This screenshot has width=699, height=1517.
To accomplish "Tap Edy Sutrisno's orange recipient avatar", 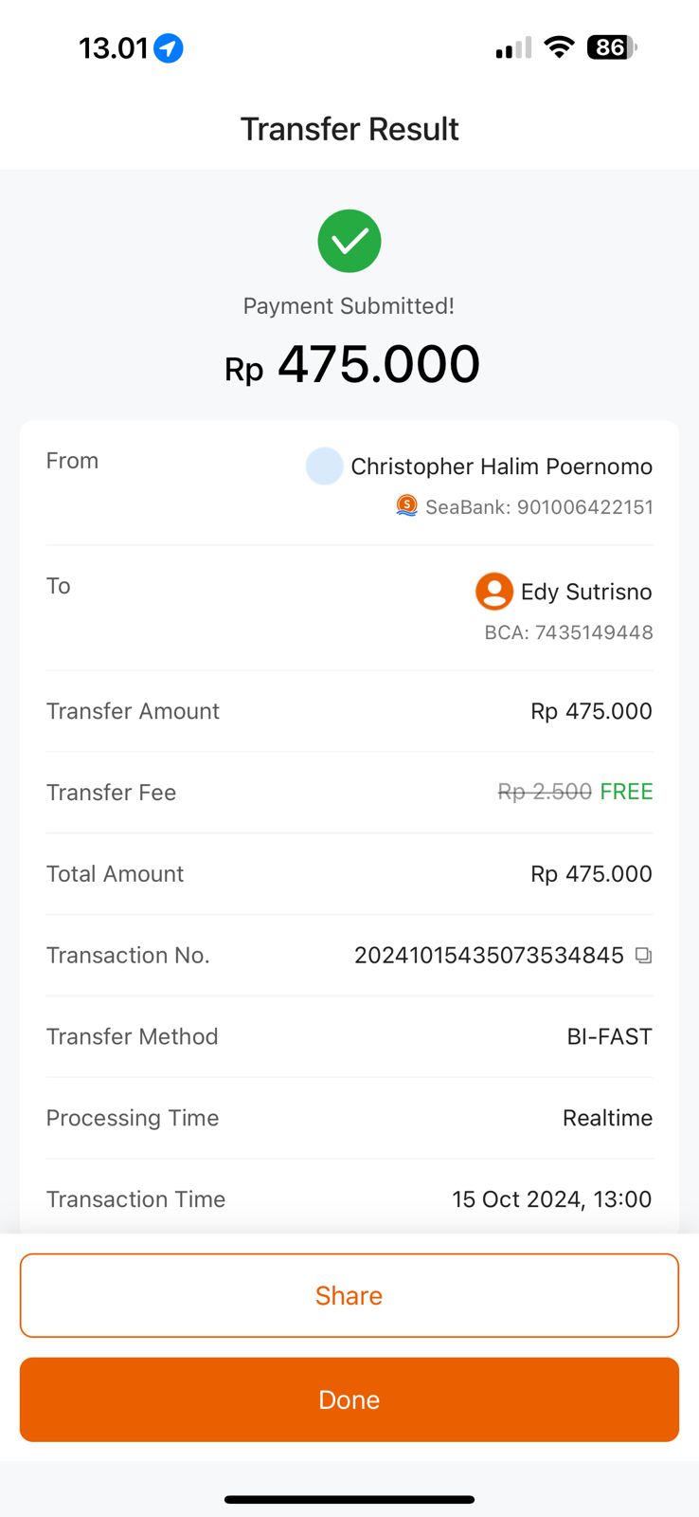I will coord(493,592).
